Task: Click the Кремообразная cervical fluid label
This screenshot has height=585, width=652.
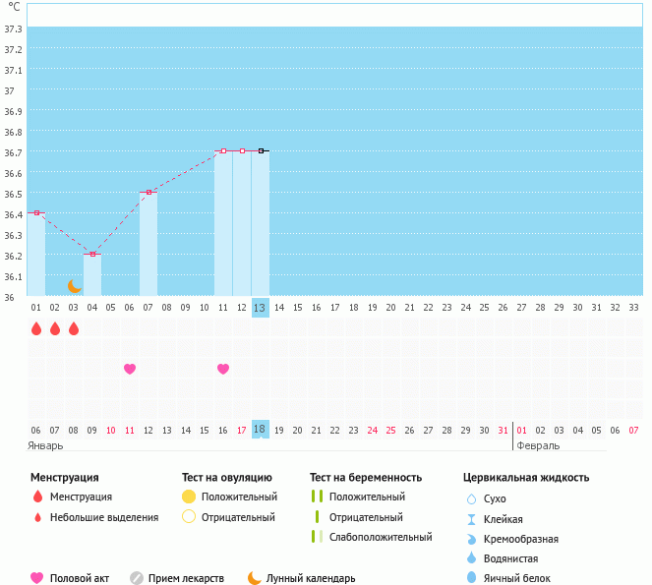Action: pyautogui.click(x=522, y=539)
